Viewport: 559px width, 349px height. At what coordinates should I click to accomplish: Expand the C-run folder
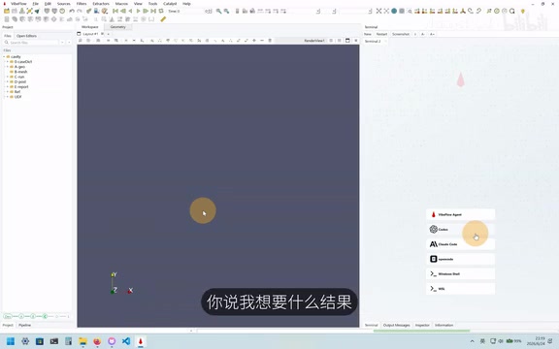pos(7,77)
